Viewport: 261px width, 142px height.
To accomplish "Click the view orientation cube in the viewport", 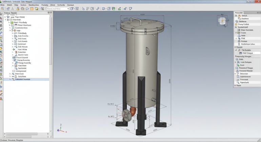I will [222, 21].
